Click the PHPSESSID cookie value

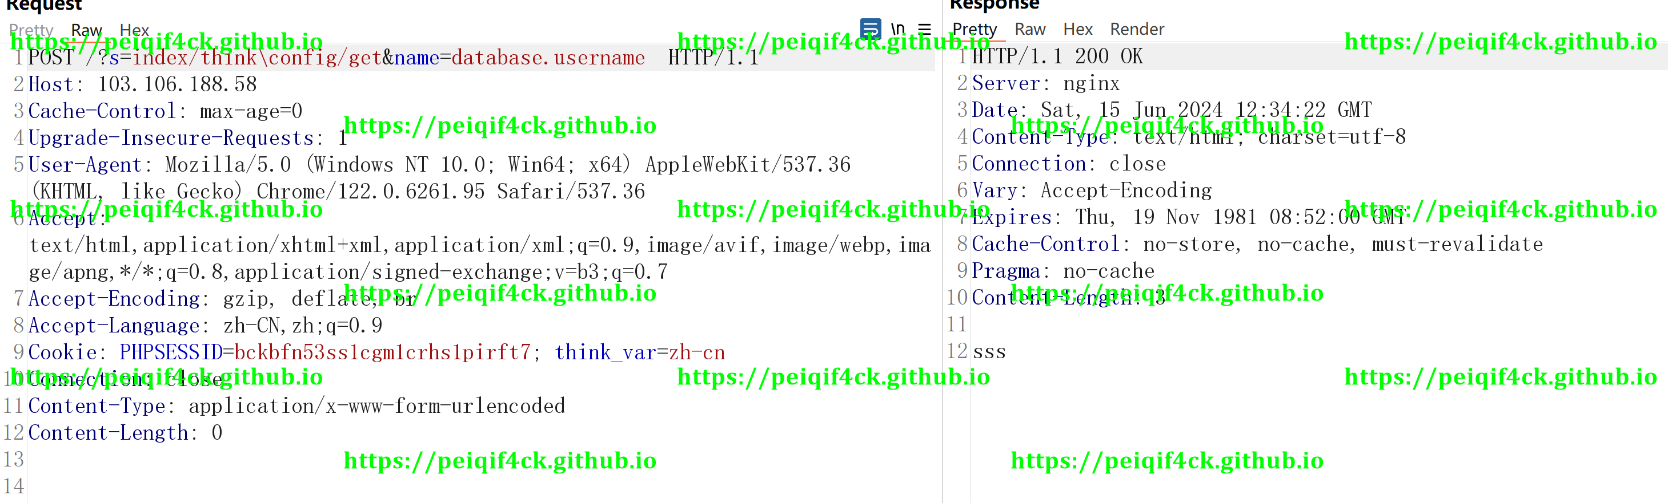point(382,352)
